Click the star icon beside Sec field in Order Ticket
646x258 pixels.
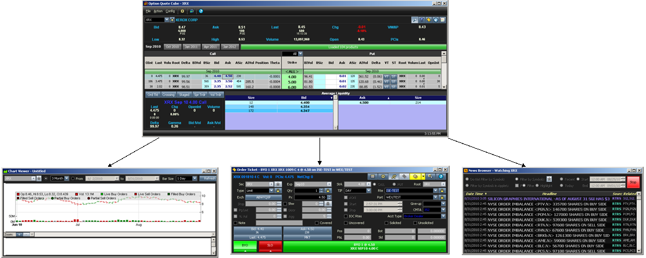point(278,184)
